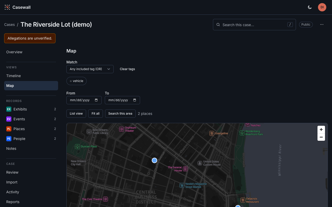Zoom out on the map

click(321, 137)
